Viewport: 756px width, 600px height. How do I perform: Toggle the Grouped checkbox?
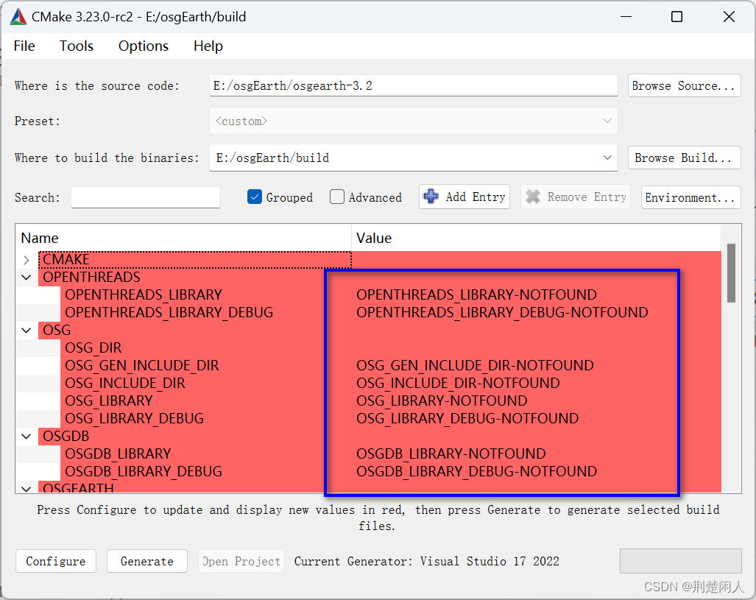(254, 197)
